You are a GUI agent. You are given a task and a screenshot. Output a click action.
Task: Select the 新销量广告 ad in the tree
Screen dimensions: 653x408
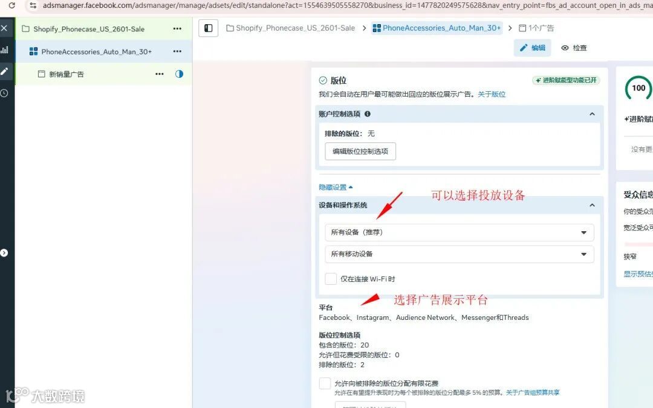(x=67, y=74)
